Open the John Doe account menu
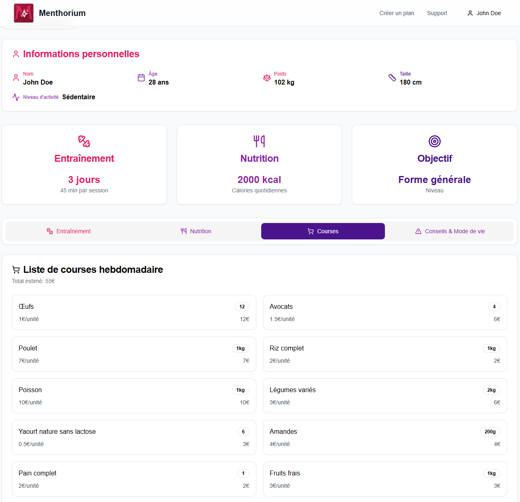520x502 pixels. (x=484, y=13)
